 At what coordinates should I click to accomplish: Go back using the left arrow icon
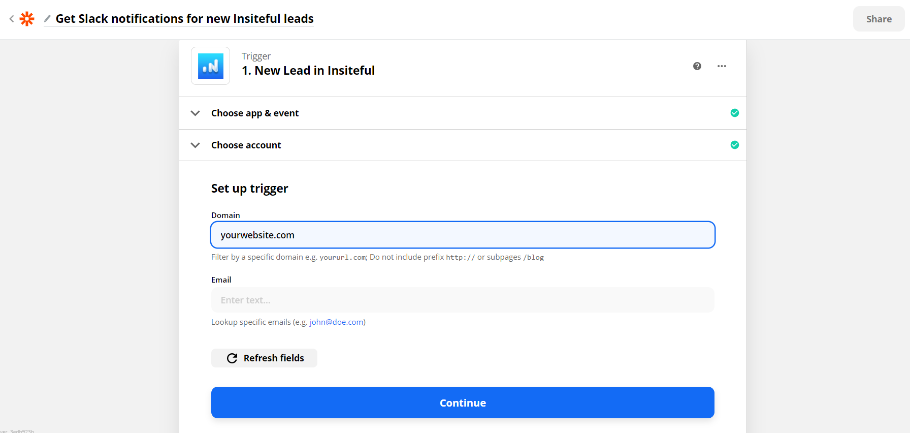12,19
